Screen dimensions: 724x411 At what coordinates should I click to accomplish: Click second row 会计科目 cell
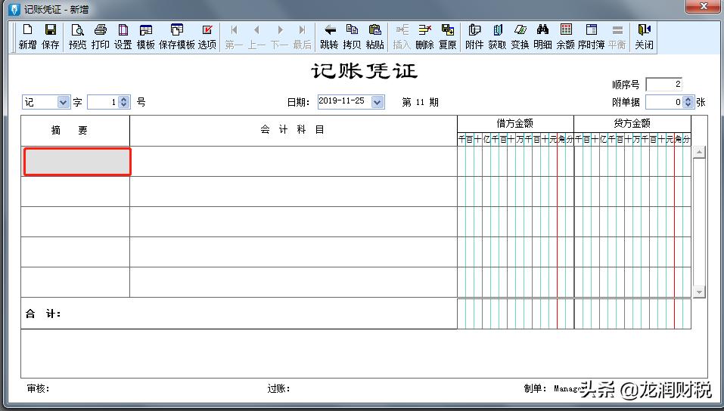click(294, 191)
